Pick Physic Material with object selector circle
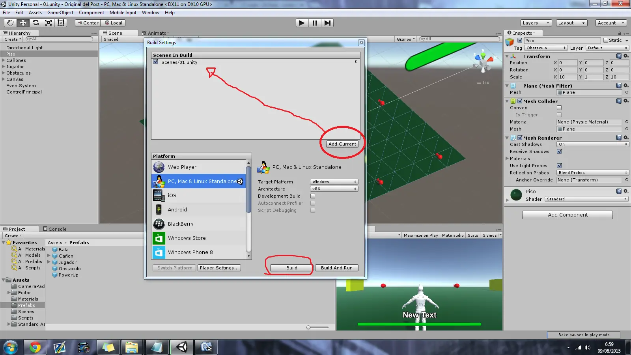Screen dimensions: 631x355 pos(627,122)
